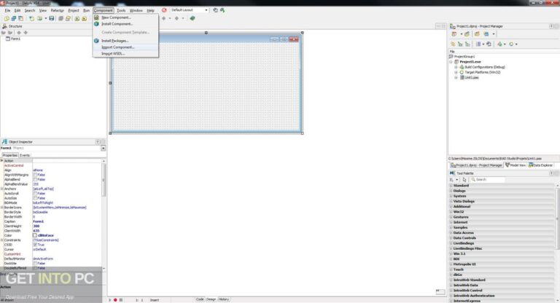This screenshot has height=303, width=560.
Task: Toggle the AutoSize checkbox
Action: point(35,198)
